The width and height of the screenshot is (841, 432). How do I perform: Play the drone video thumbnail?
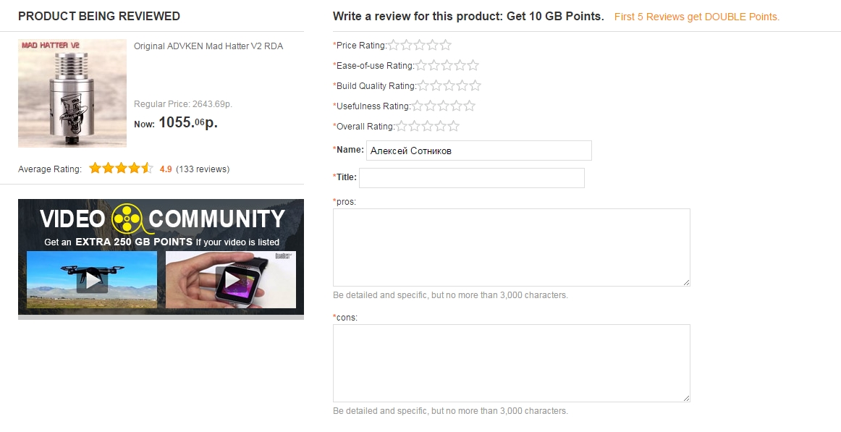pos(92,279)
